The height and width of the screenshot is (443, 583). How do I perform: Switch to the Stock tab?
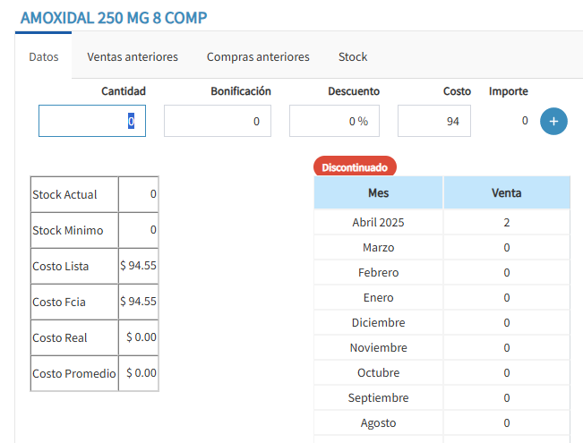353,56
